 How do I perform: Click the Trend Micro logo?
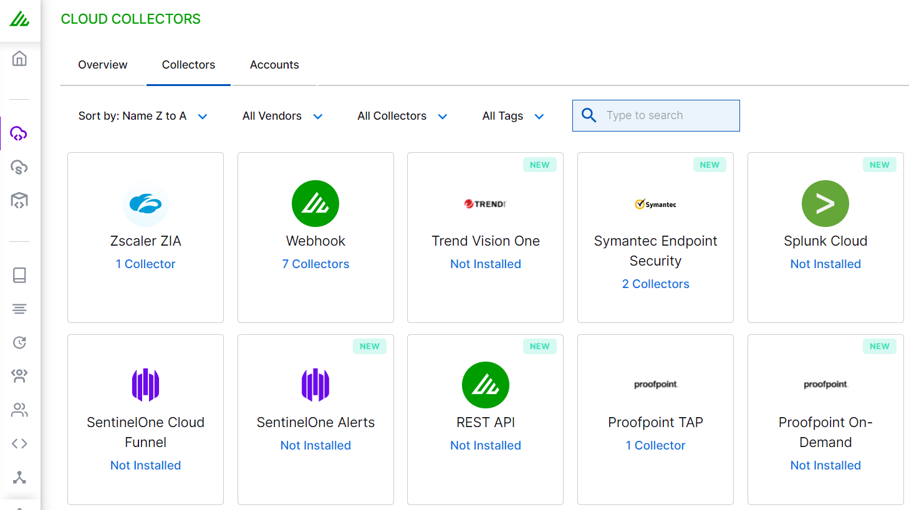point(485,204)
